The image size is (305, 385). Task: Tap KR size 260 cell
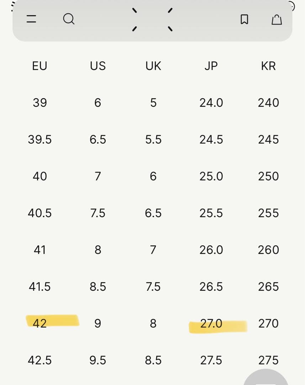coord(268,250)
